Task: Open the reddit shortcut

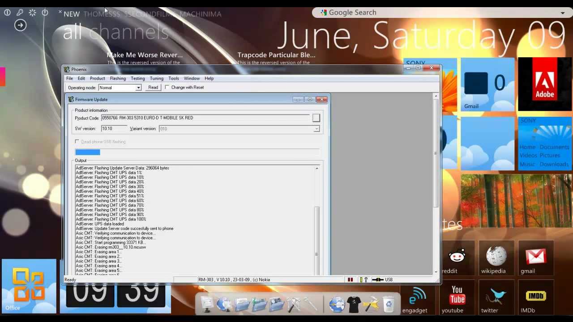Action: [457, 258]
